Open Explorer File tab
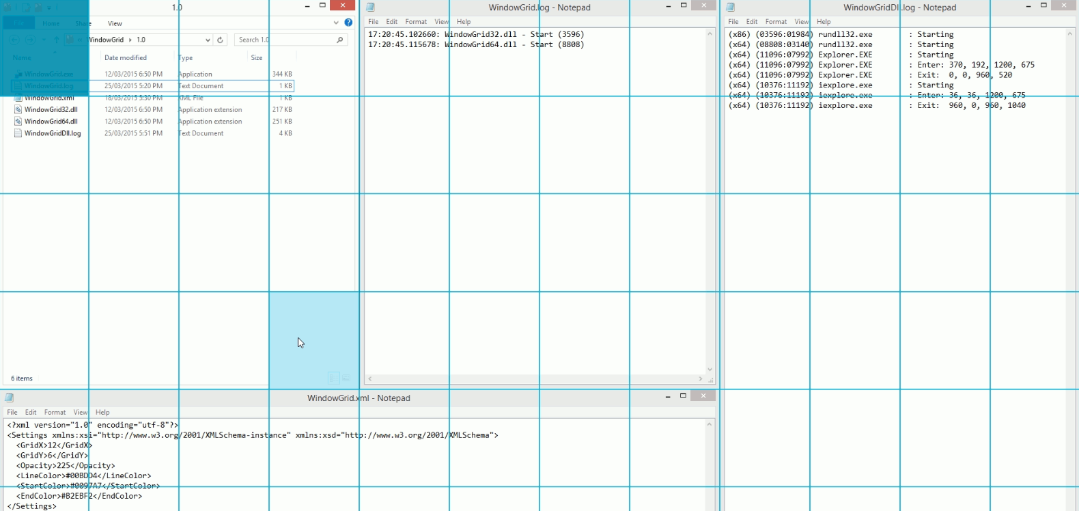This screenshot has height=511, width=1079. [18, 23]
